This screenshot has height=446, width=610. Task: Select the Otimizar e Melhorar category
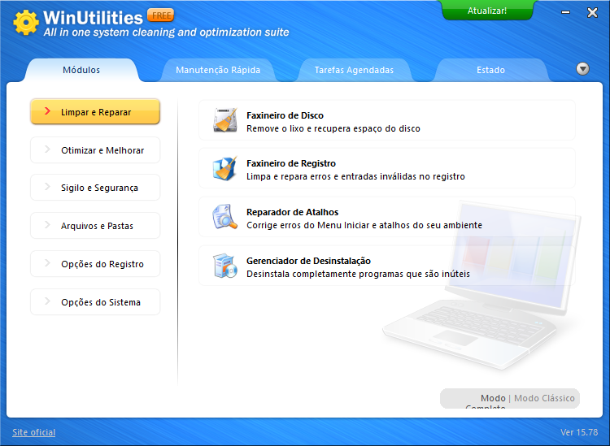95,150
